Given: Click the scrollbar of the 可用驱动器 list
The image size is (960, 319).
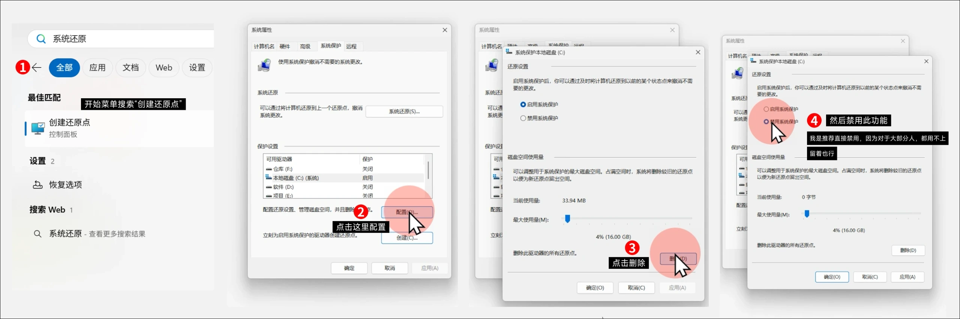Looking at the screenshot, I should tap(428, 171).
